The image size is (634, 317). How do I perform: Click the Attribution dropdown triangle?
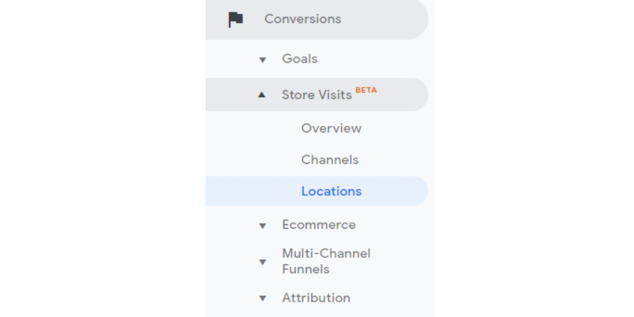pyautogui.click(x=263, y=299)
